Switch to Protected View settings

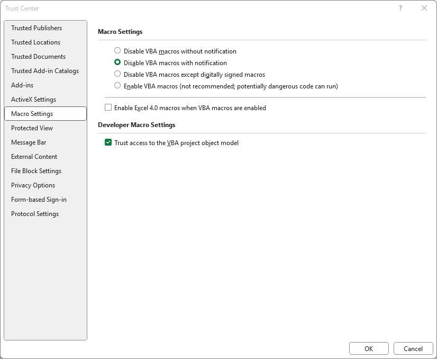[x=31, y=128]
